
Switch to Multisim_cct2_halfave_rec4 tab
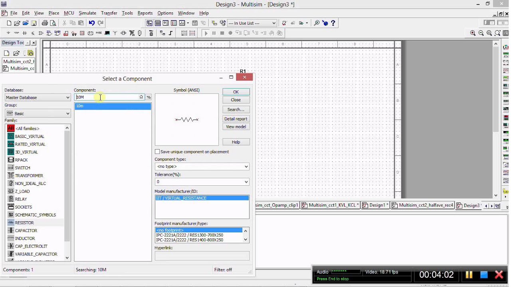(423, 205)
